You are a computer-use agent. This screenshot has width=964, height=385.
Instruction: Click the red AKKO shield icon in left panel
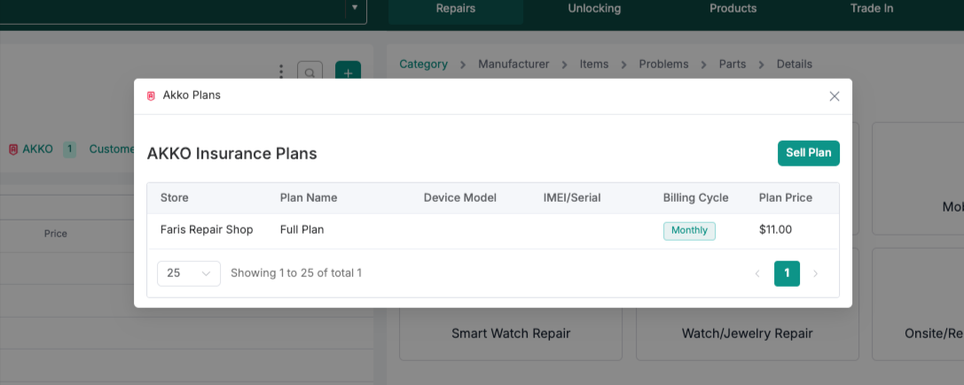pyautogui.click(x=13, y=150)
